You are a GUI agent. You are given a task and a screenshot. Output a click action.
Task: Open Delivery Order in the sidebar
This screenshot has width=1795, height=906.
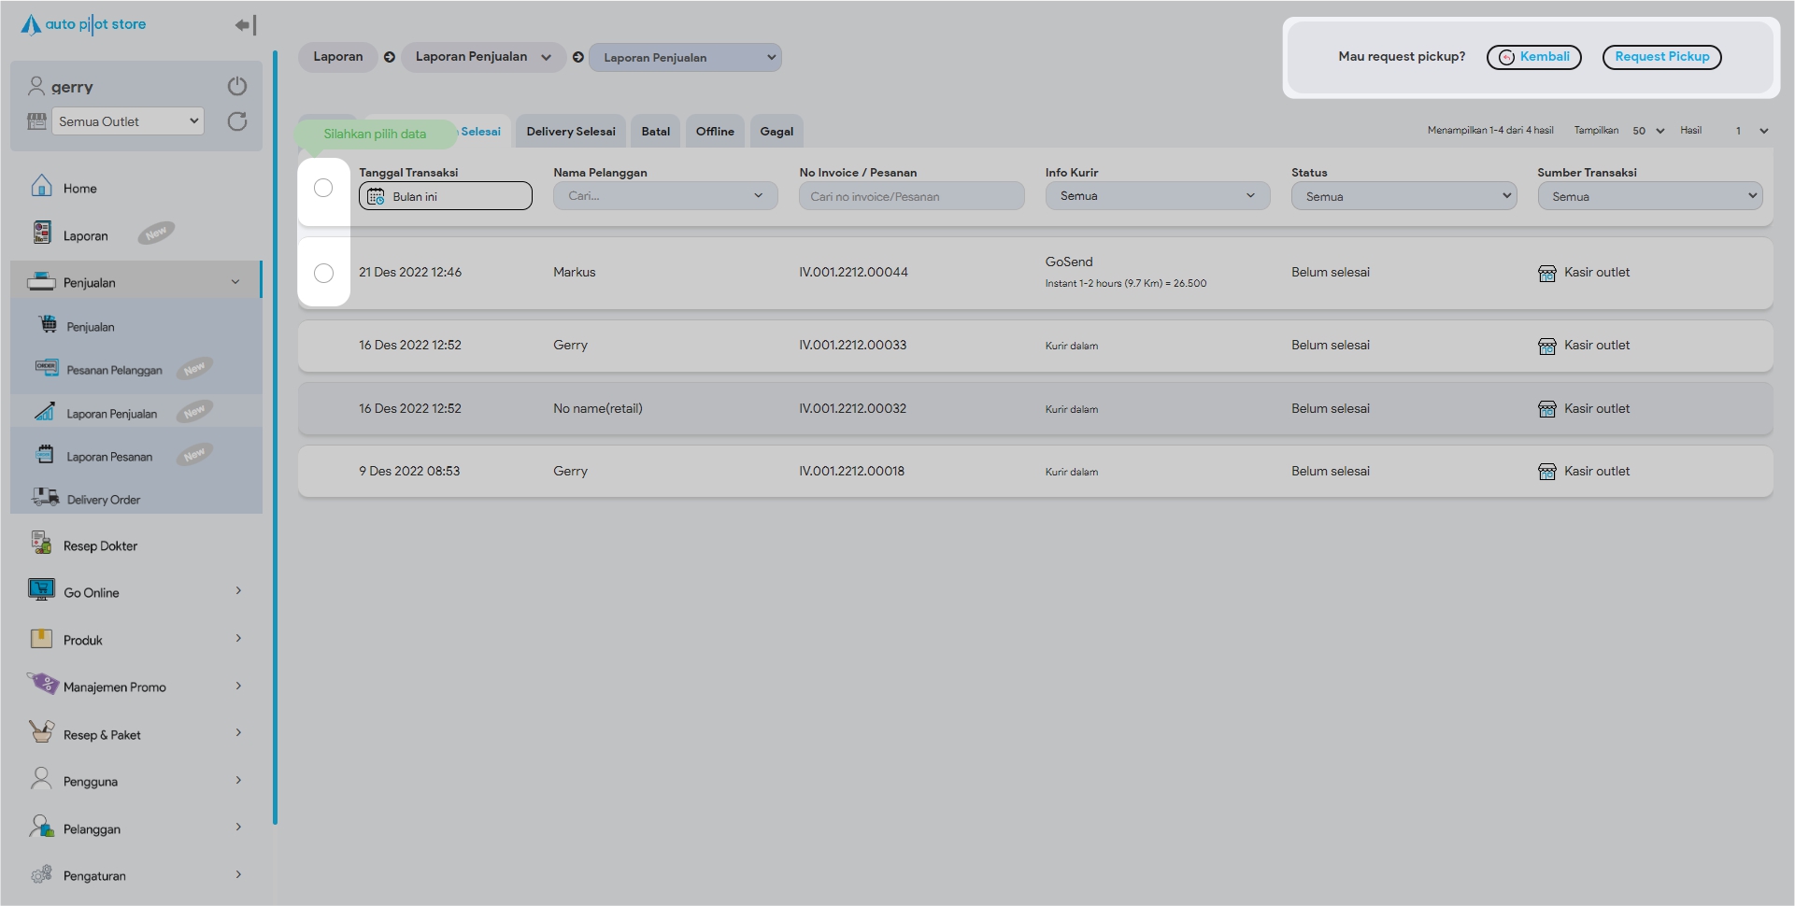[x=103, y=500]
